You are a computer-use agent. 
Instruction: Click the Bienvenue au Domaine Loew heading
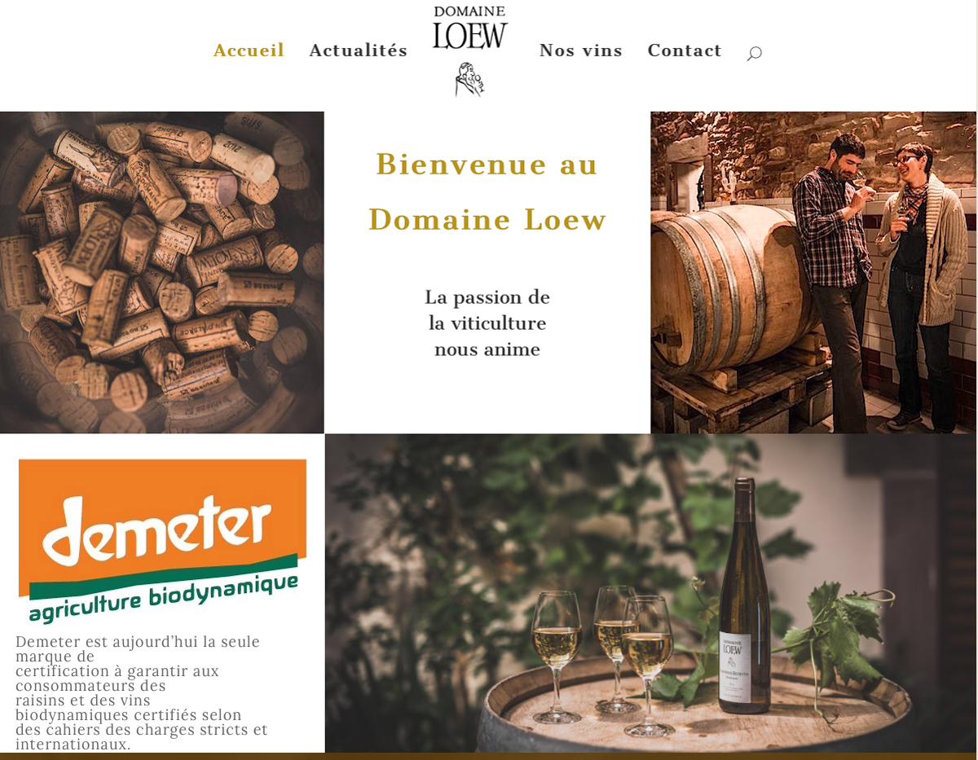click(487, 192)
